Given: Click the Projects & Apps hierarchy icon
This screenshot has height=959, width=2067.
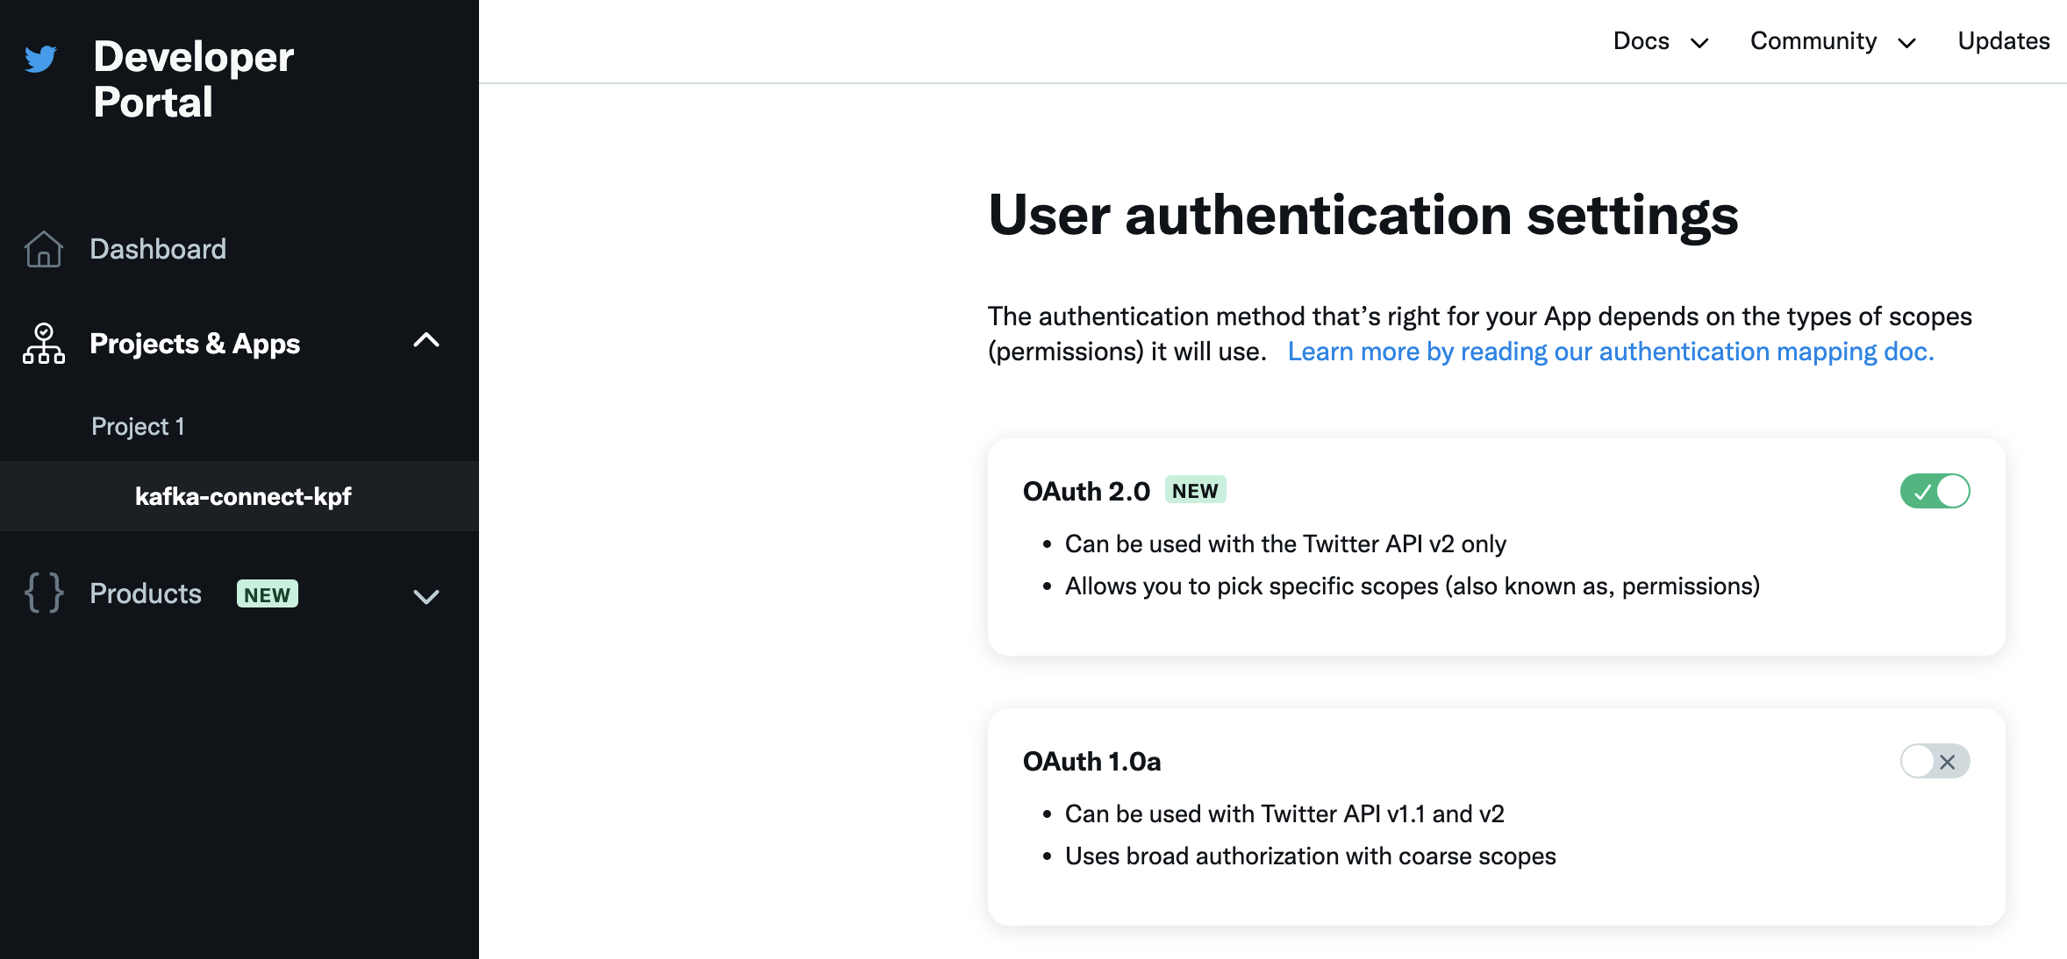Looking at the screenshot, I should click(43, 344).
